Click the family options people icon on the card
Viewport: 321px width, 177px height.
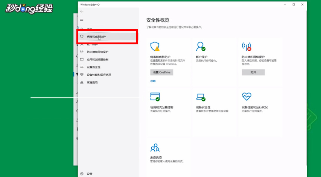coord(155,148)
